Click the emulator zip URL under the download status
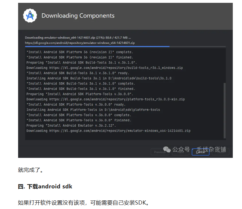The image size is (242, 209). coord(80,43)
